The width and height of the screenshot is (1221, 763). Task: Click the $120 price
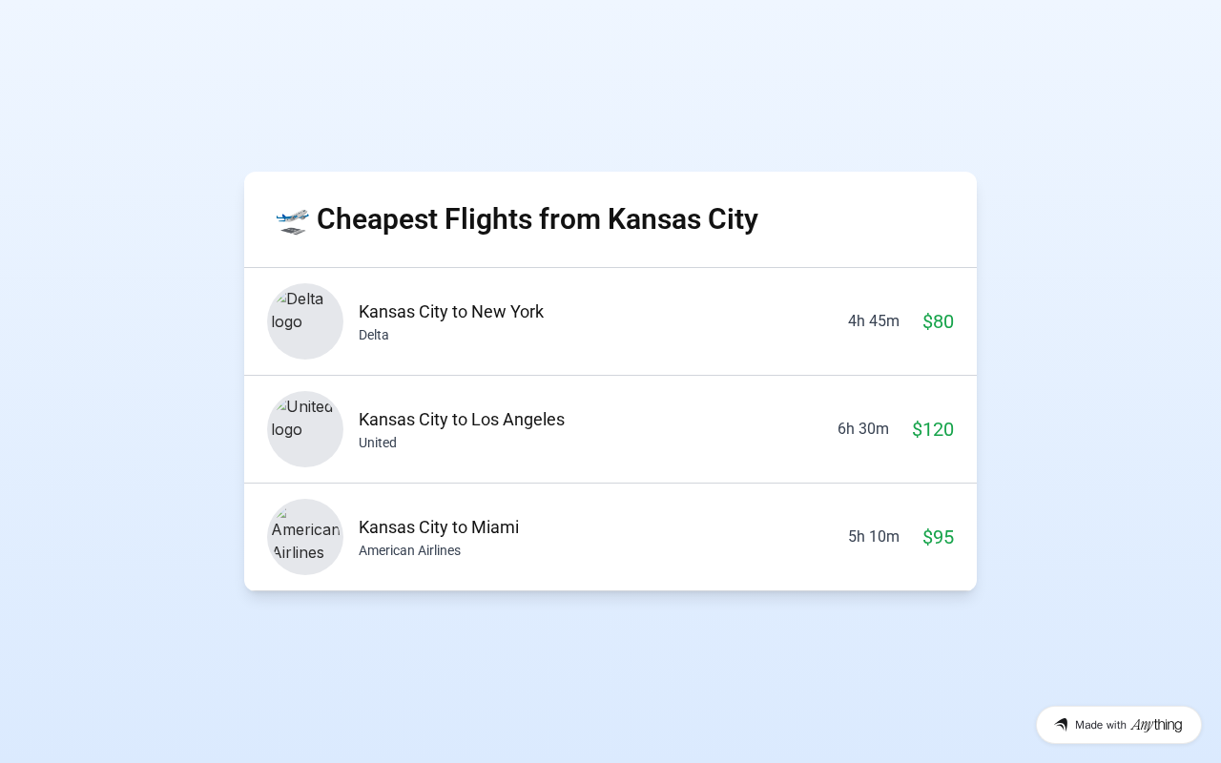pyautogui.click(x=932, y=429)
